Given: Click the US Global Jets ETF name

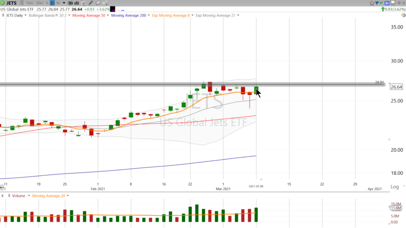Looking at the screenshot, I should click(17, 9).
